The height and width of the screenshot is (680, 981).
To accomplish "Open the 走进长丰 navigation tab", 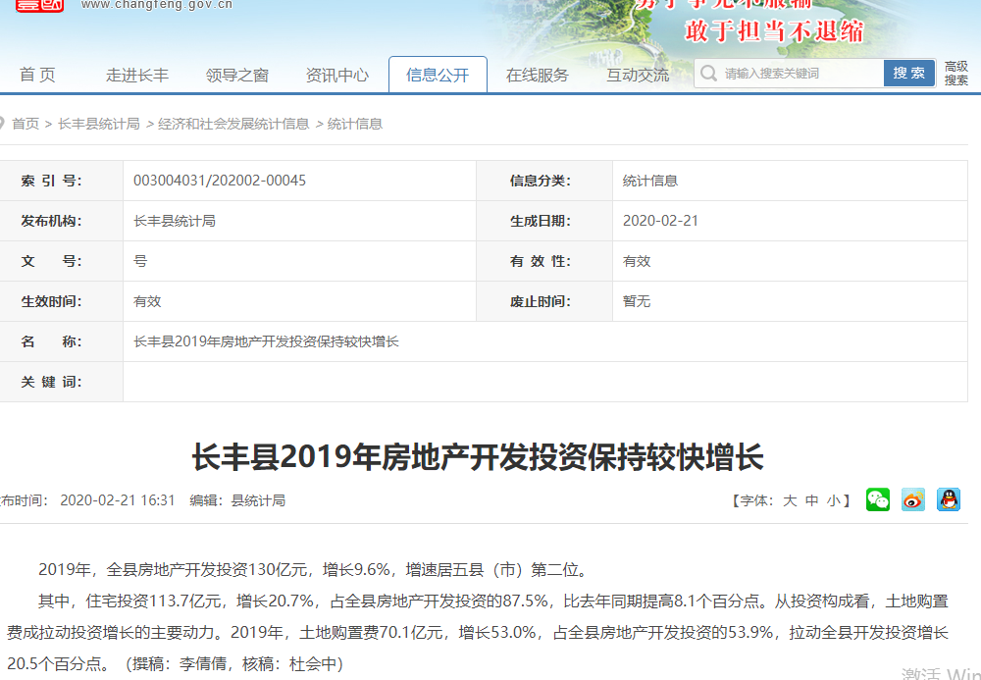I will tap(137, 75).
